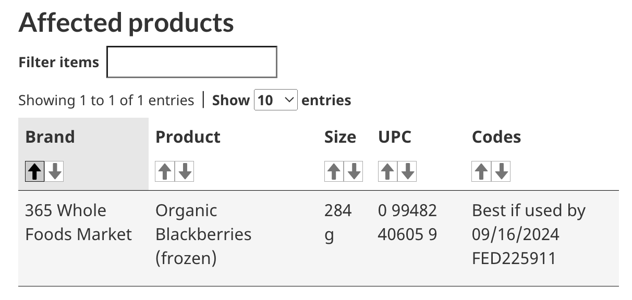The image size is (632, 300).
Task: Click the Brand column header
Action: [50, 137]
